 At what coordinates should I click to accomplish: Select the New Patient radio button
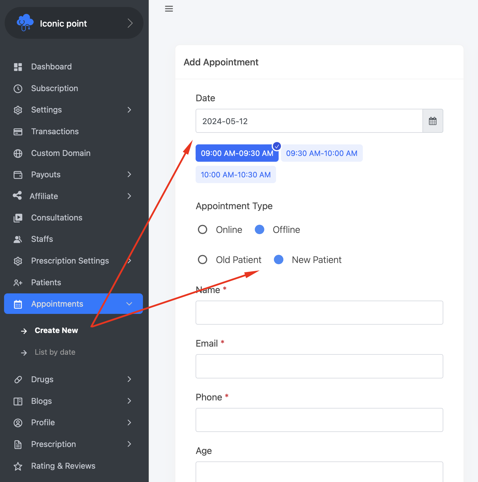[279, 260]
